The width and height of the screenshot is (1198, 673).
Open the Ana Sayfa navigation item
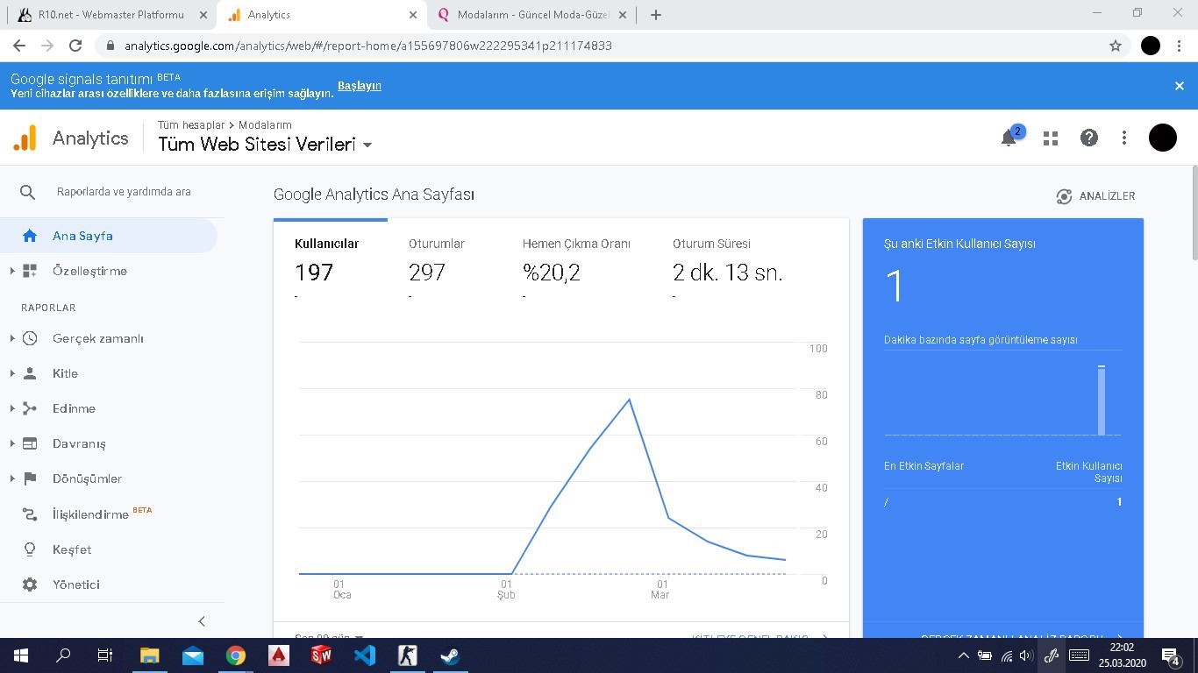109,236
